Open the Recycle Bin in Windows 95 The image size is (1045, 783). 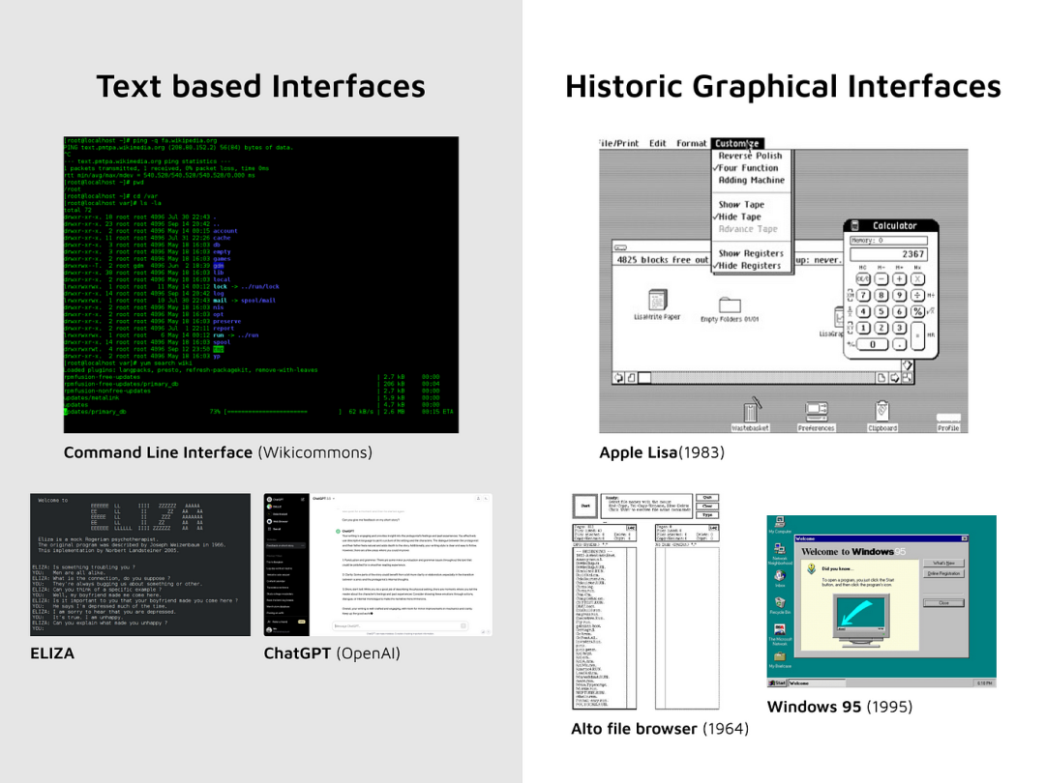(x=780, y=605)
